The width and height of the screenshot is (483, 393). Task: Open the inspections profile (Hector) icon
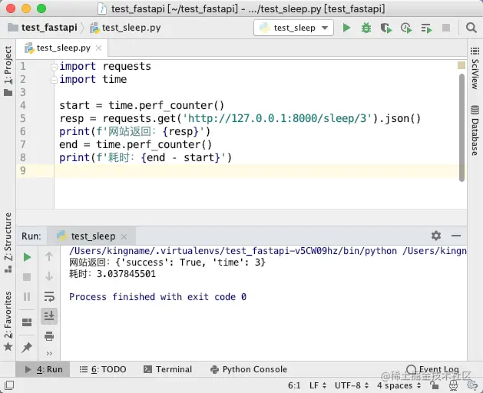pos(453,385)
